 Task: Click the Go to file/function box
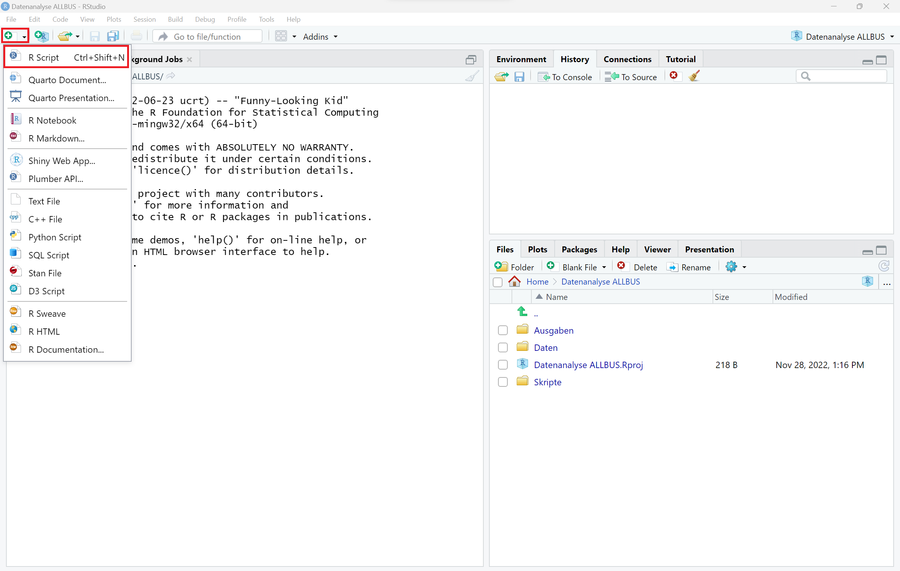[207, 37]
